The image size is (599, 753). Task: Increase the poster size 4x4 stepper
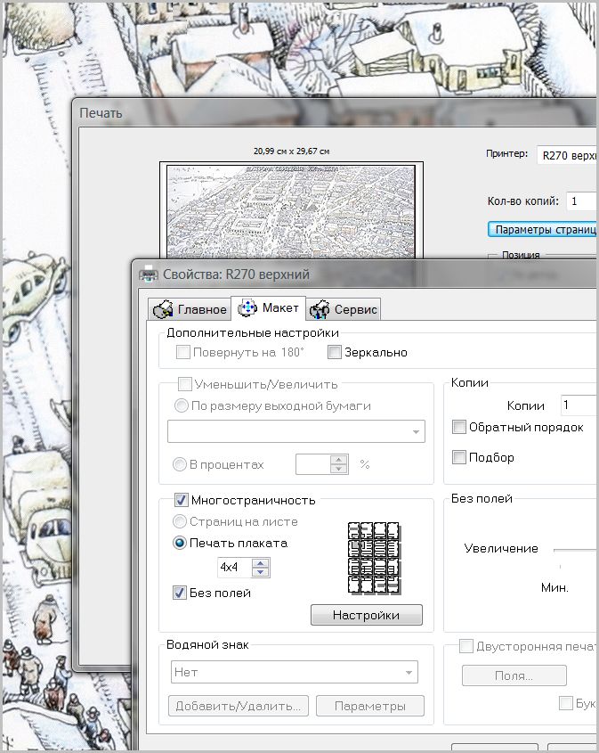261,563
